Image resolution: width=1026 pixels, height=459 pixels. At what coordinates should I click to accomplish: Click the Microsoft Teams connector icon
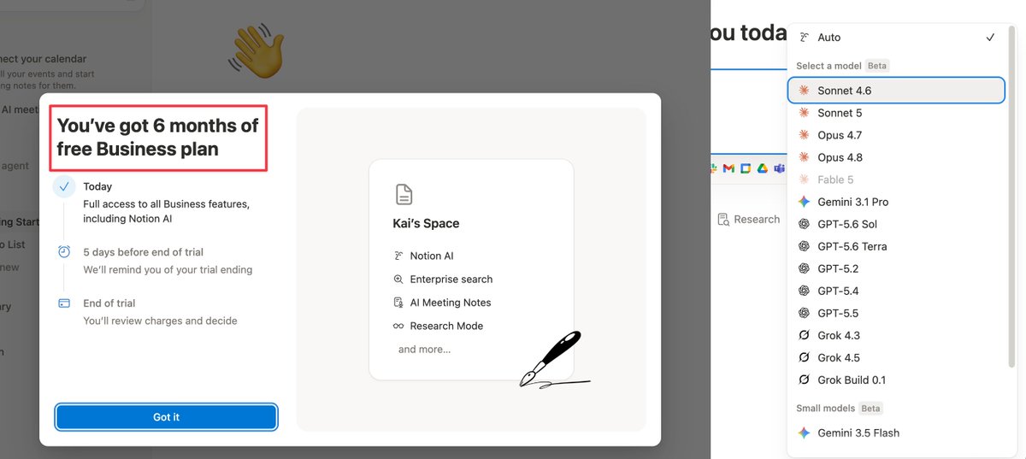click(779, 169)
